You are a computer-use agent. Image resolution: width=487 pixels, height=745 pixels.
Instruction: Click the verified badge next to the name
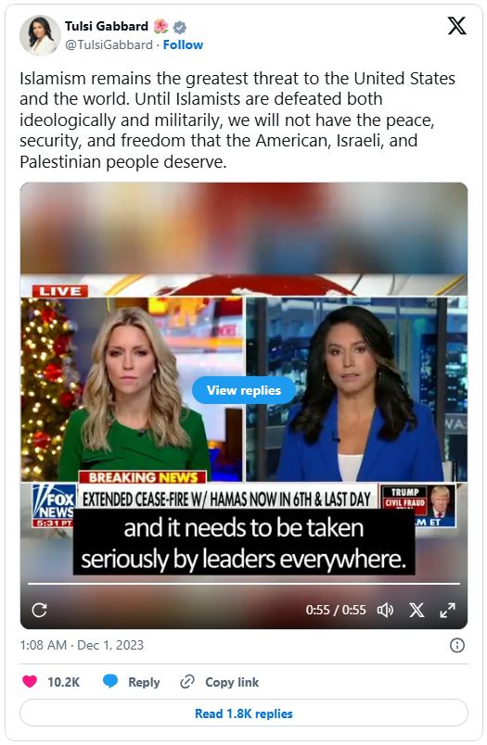[x=179, y=27]
